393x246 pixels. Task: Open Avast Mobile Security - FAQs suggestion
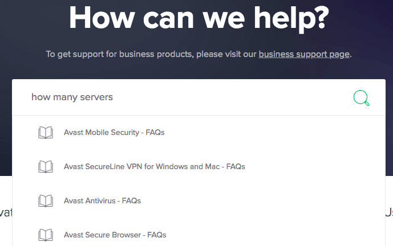114,132
